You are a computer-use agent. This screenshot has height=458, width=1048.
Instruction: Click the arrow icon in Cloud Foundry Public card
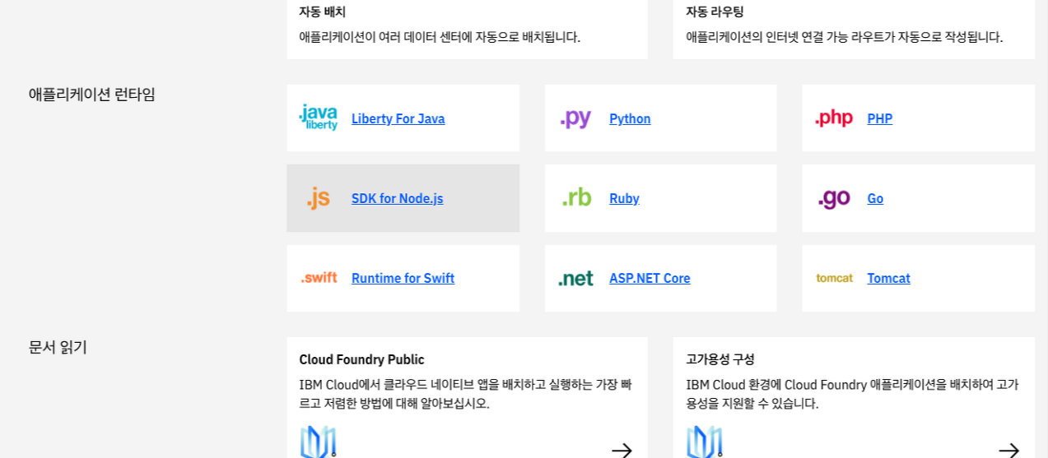point(622,450)
